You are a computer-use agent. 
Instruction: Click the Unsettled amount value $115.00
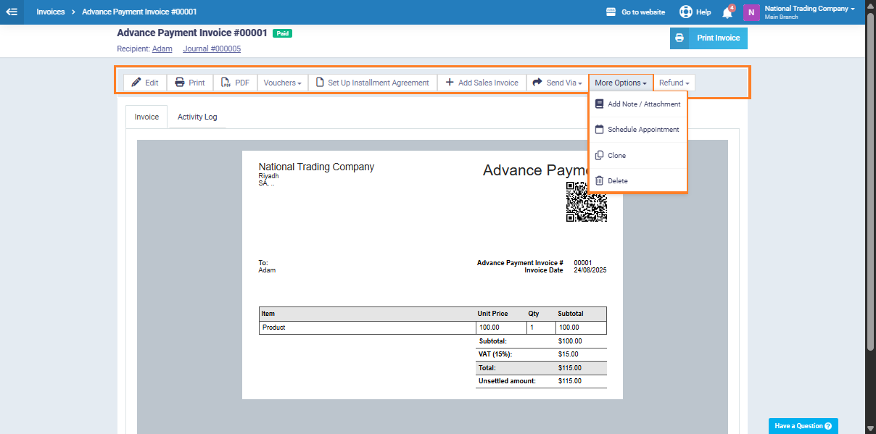[570, 381]
